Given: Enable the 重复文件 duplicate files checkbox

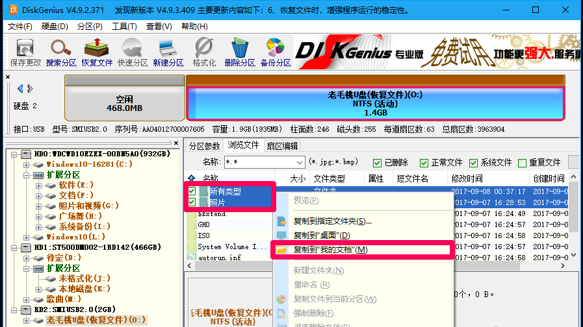Looking at the screenshot, I should point(522,163).
